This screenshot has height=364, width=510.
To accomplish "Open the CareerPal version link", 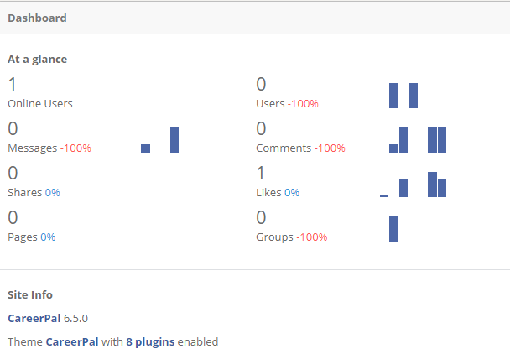I will 34,318.
